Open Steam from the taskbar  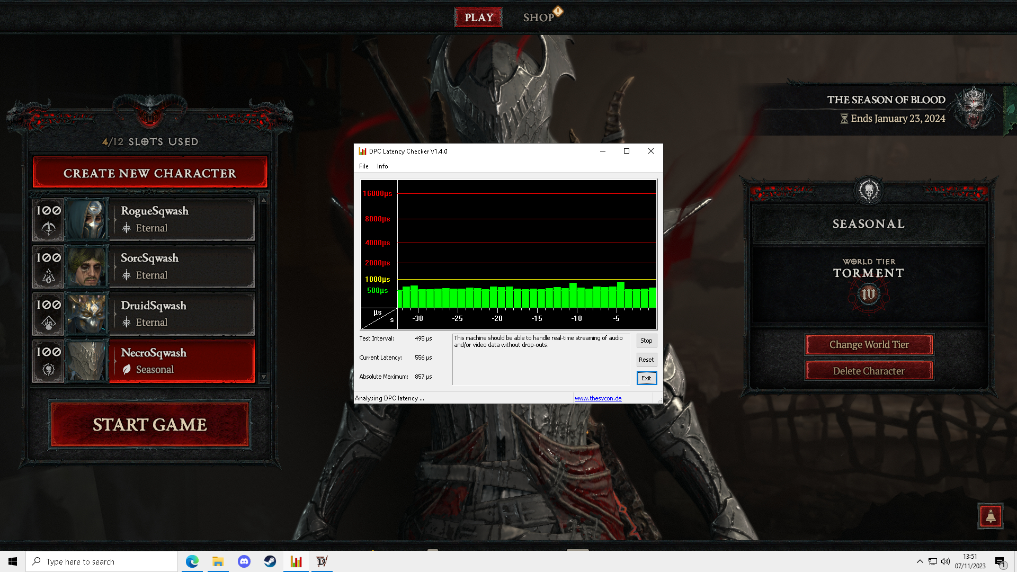[270, 561]
